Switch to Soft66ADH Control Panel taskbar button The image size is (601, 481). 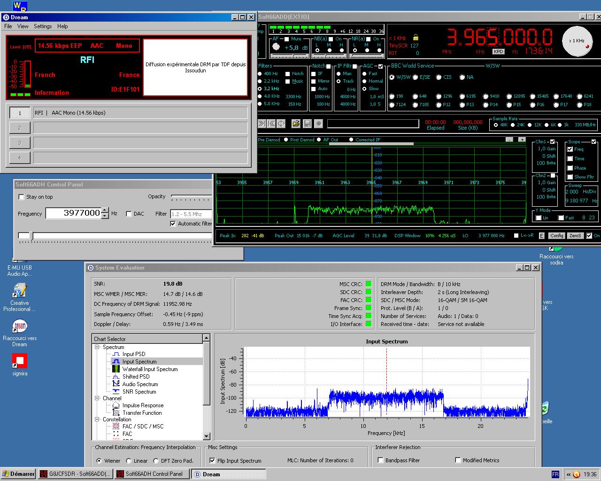(x=152, y=474)
